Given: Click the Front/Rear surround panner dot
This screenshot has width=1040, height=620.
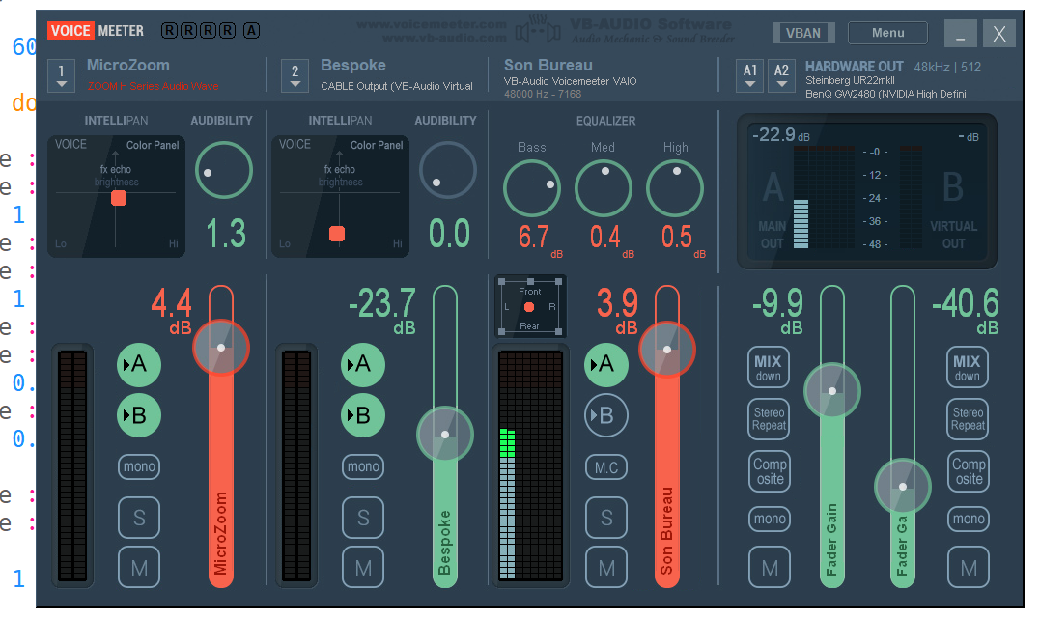Looking at the screenshot, I should 528,307.
